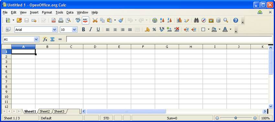Click the Paste clipboard icon
This screenshot has width=275, height=122.
coord(110,20)
